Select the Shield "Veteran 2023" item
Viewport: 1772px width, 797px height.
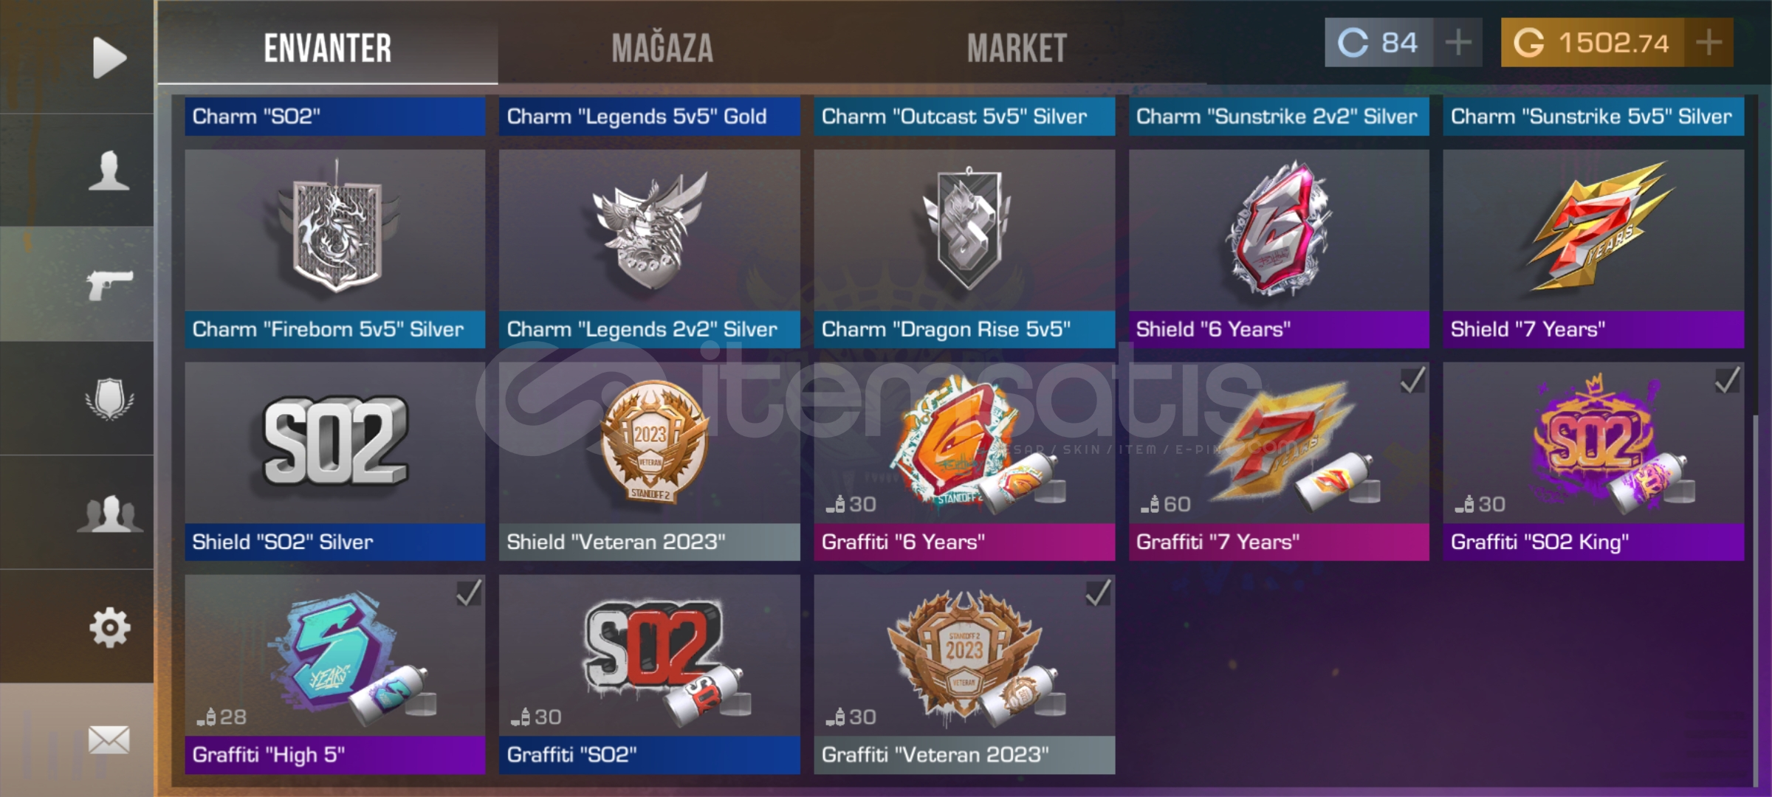[650, 461]
